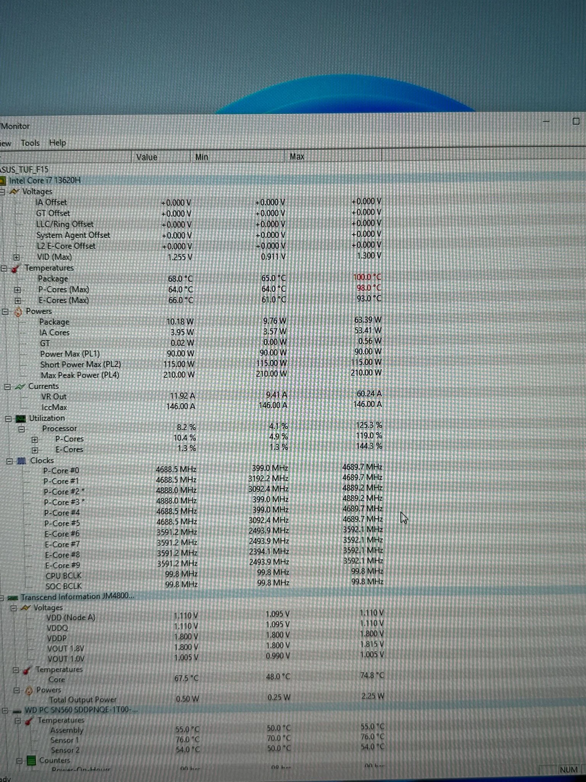Collapse the Counters section

click(x=19, y=761)
